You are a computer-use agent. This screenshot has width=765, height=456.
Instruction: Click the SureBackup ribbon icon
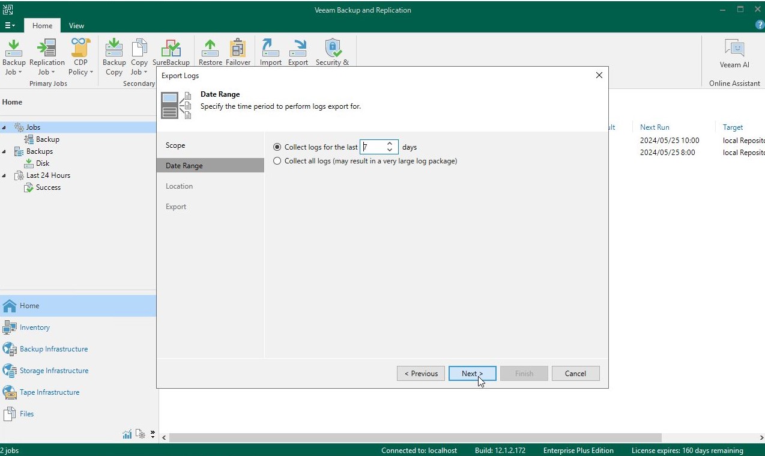click(x=171, y=53)
